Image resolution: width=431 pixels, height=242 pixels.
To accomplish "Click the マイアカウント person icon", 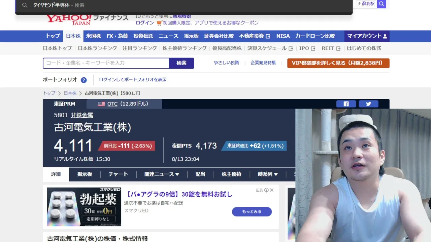I will [x=385, y=36].
